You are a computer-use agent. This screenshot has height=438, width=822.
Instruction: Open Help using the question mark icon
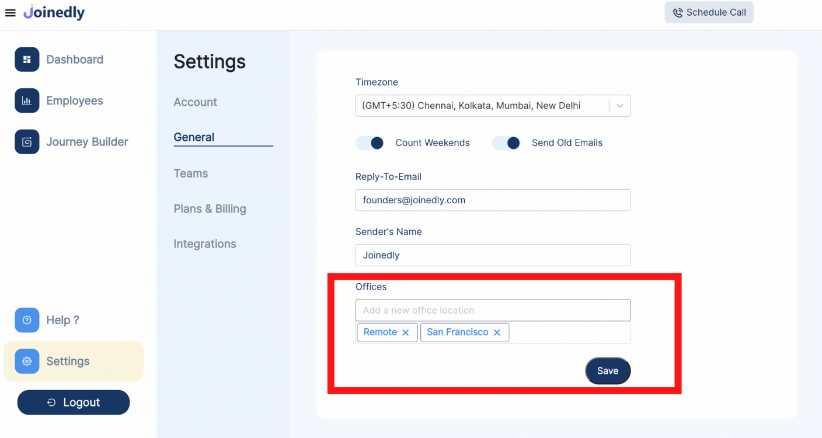pos(27,320)
